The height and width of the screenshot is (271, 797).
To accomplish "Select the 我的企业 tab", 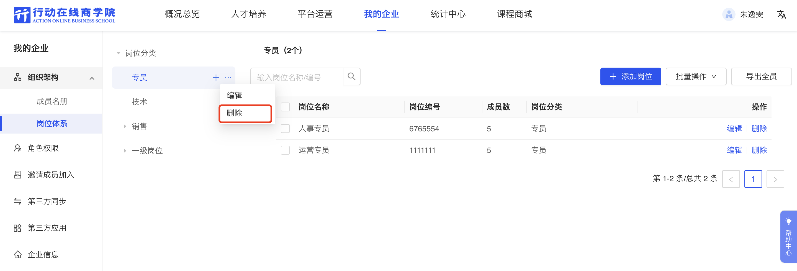I will tap(381, 14).
